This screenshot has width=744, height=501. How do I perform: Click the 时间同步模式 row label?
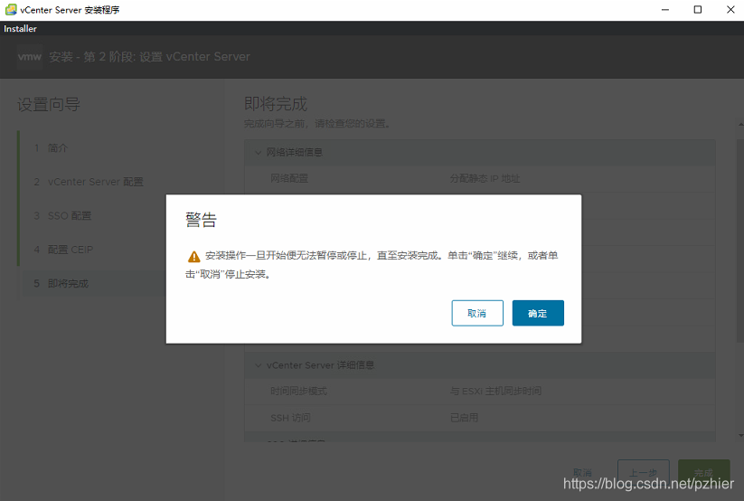click(x=299, y=391)
